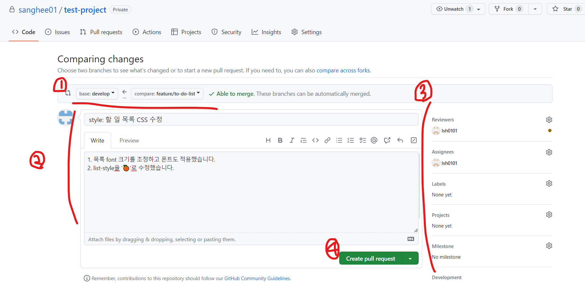Screen dimensions: 585x285
Task: Follow the compare across forks link
Action: (343, 70)
